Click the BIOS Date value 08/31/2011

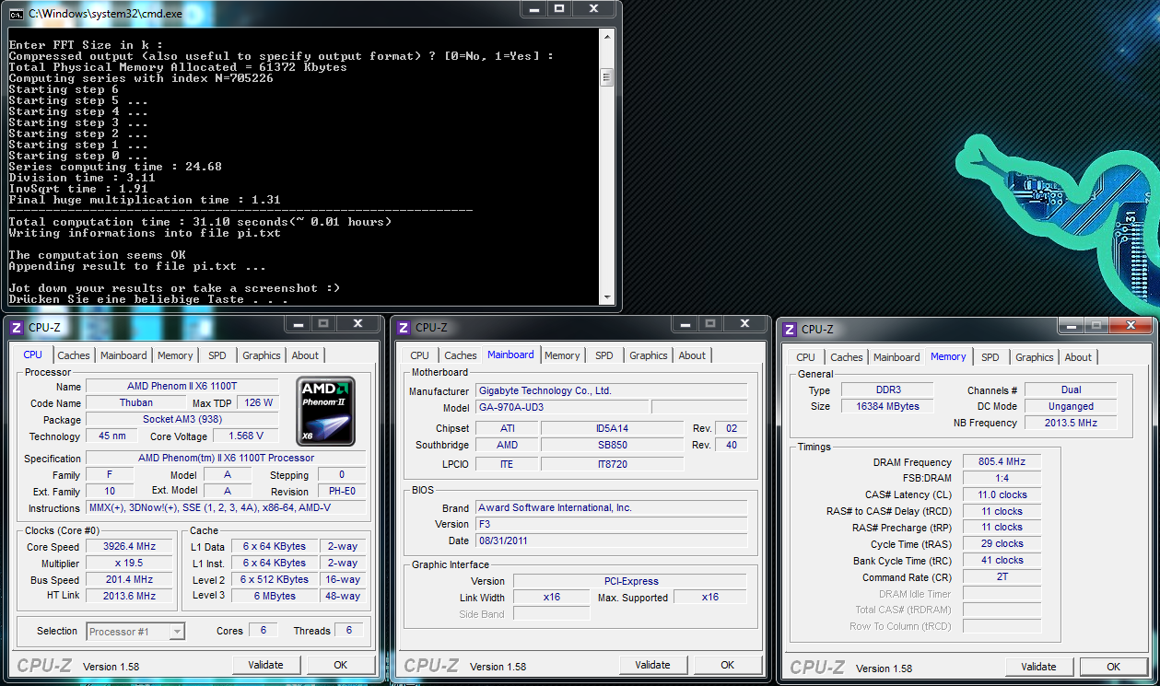pos(611,541)
